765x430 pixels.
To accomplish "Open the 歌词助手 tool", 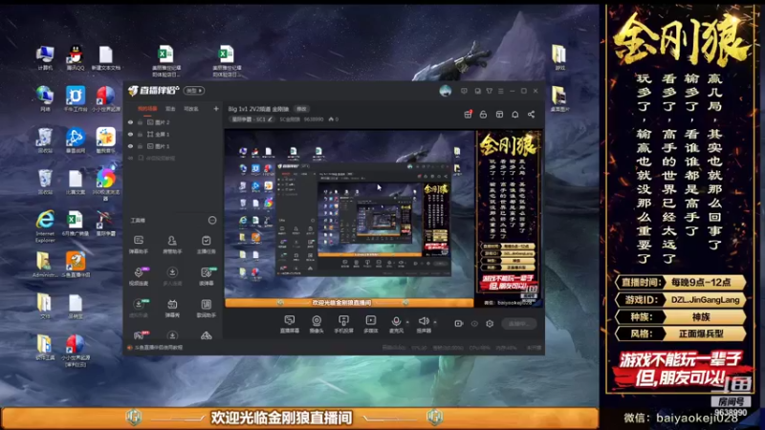I will (x=206, y=308).
